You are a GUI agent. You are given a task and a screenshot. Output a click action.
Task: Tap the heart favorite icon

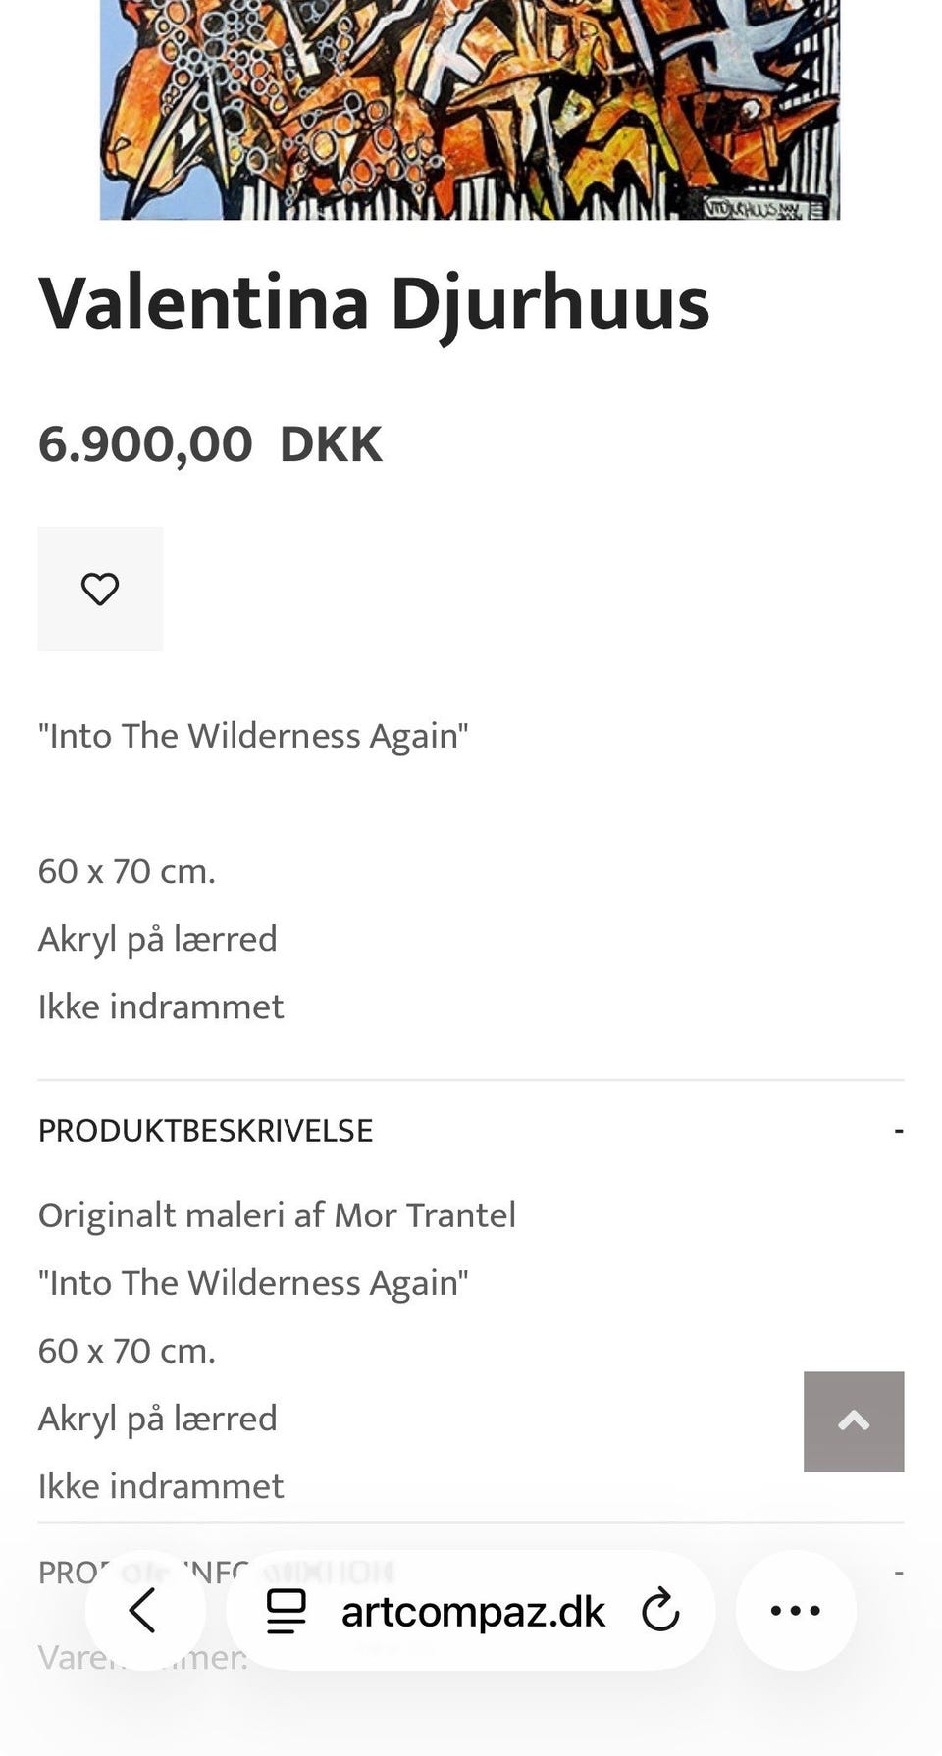[x=100, y=589]
